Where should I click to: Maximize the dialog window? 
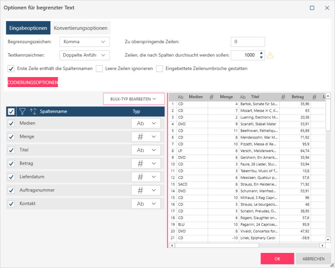(312, 8)
